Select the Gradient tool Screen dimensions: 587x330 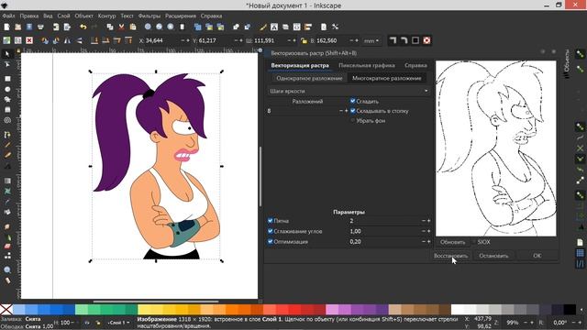click(7, 181)
